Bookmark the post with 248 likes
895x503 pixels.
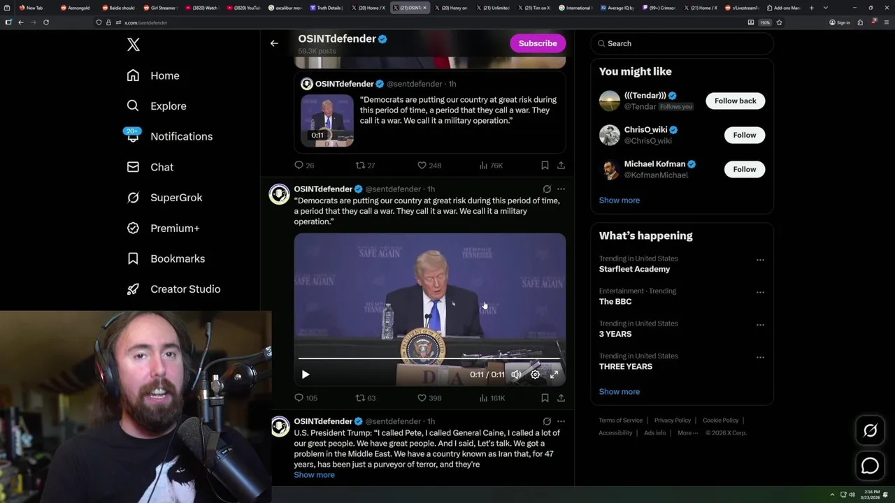tap(545, 166)
